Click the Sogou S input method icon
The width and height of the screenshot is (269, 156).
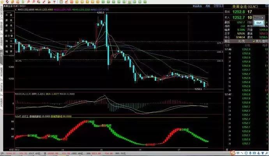pyautogui.click(x=233, y=153)
